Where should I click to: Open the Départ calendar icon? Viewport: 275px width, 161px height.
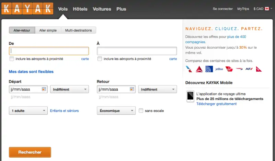click(44, 89)
